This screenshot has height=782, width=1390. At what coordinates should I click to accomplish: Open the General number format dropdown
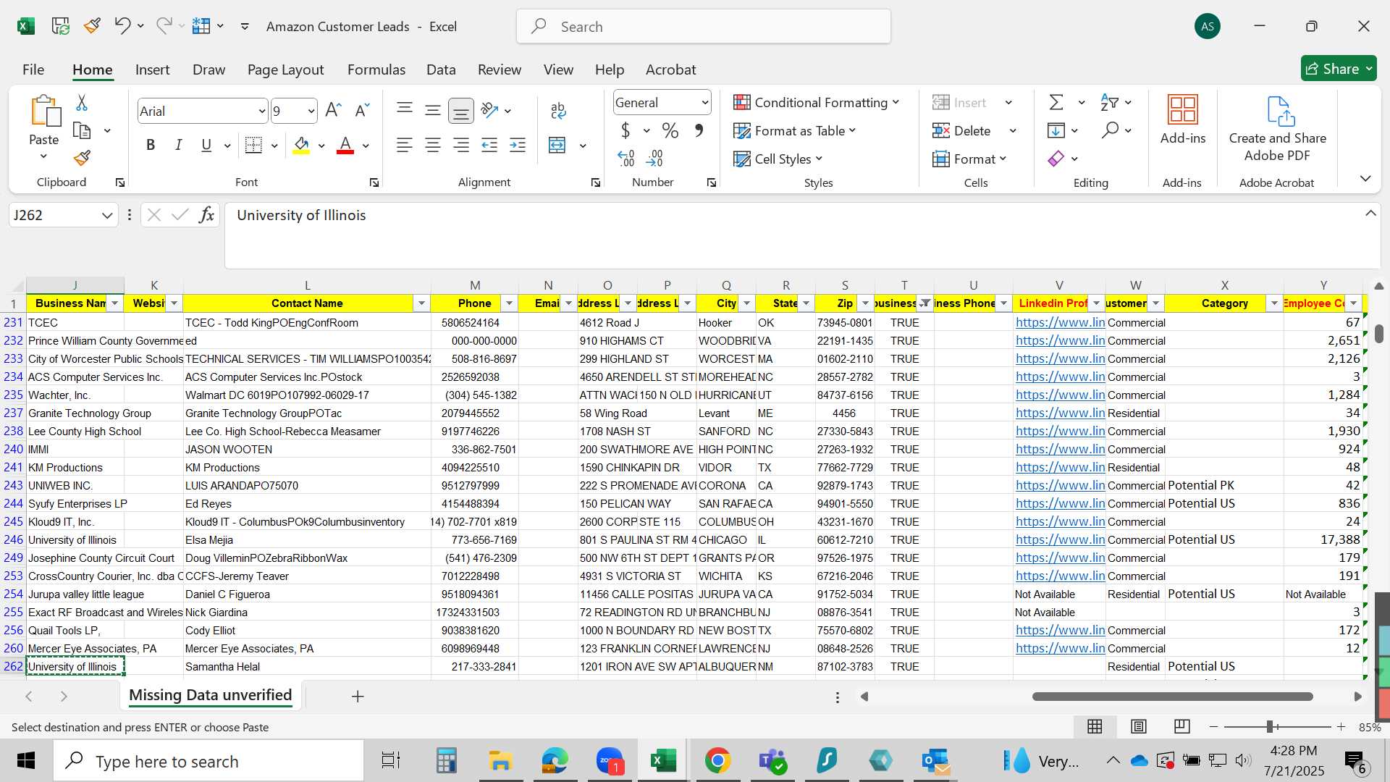coord(704,103)
